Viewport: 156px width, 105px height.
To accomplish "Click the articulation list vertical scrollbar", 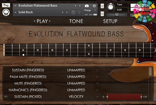I will tap(150, 84).
